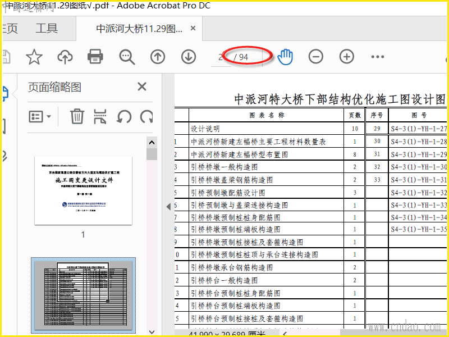Screen dimensions: 449x337
Task: Click the current page number field
Action: coord(221,57)
